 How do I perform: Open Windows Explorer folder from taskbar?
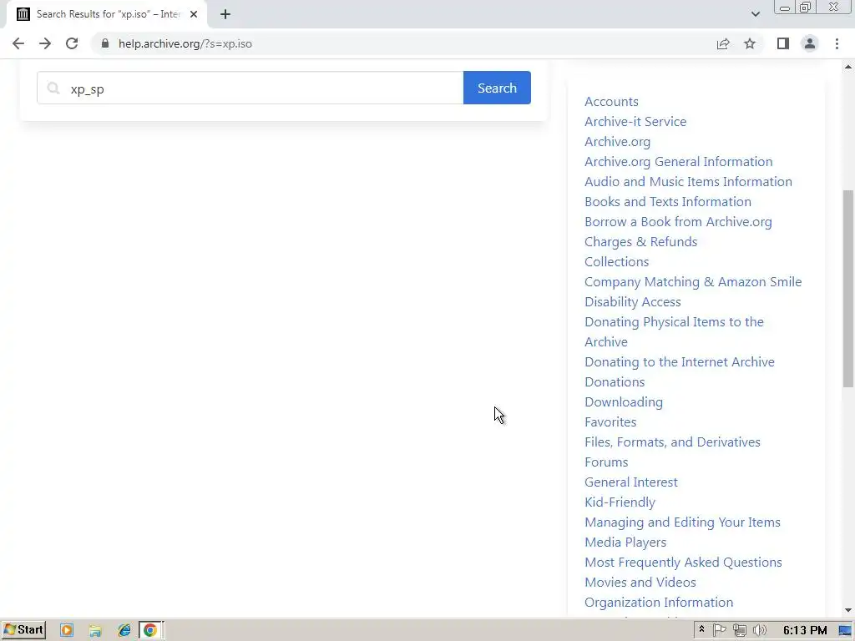click(x=95, y=631)
